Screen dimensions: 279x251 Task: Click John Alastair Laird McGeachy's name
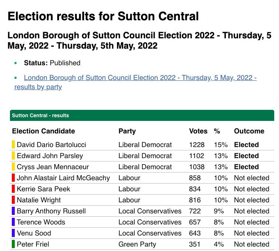pyautogui.click(x=63, y=178)
